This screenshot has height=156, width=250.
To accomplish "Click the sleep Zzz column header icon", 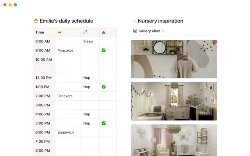I will pos(85,32).
